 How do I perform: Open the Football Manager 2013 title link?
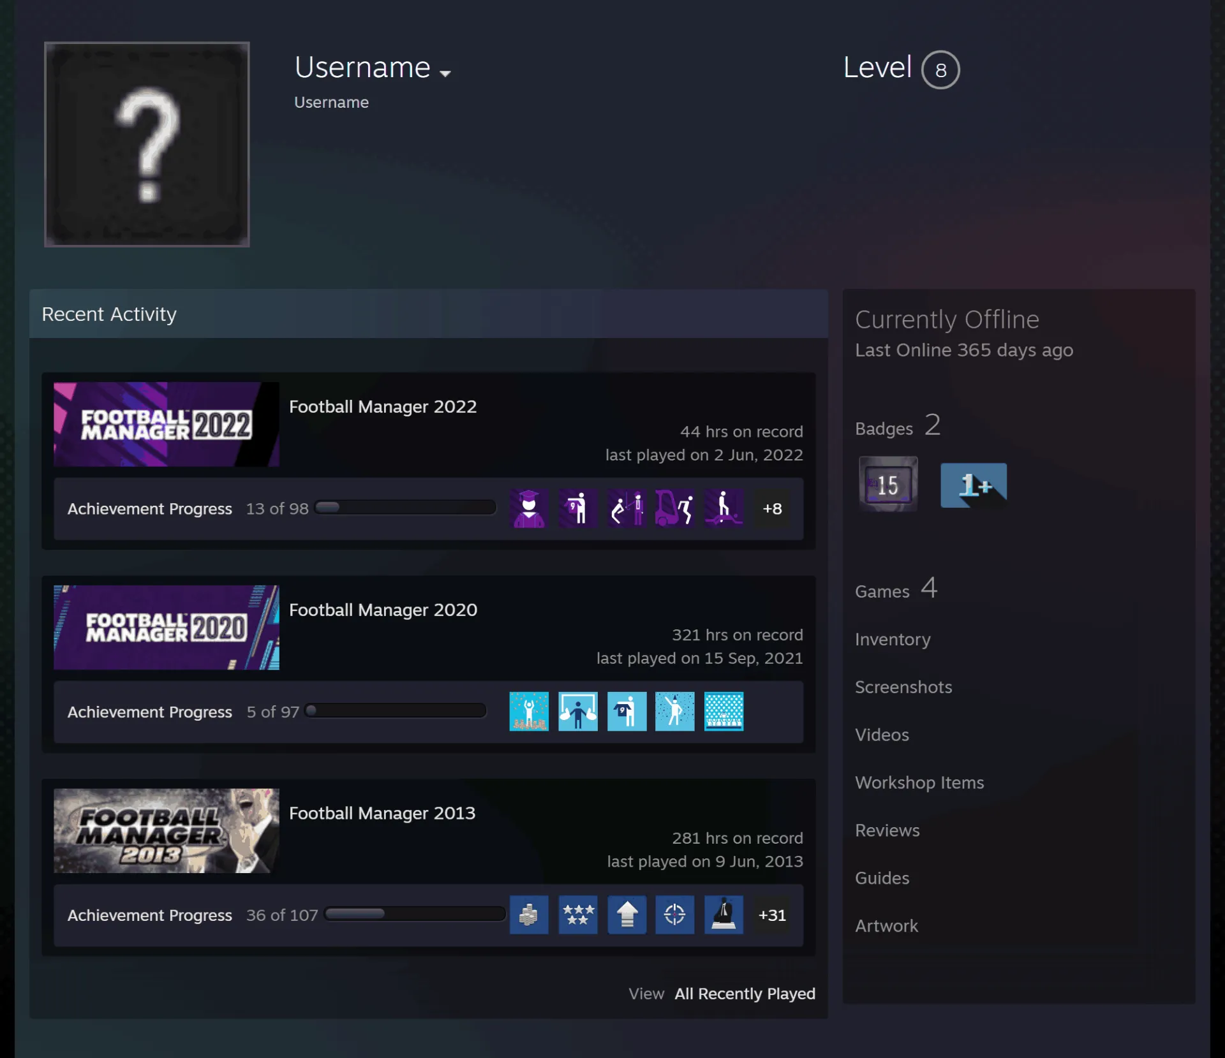[382, 814]
